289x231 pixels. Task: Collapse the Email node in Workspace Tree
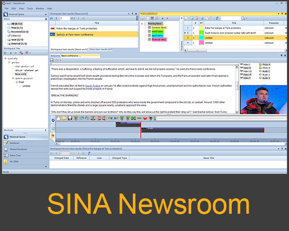(17, 82)
